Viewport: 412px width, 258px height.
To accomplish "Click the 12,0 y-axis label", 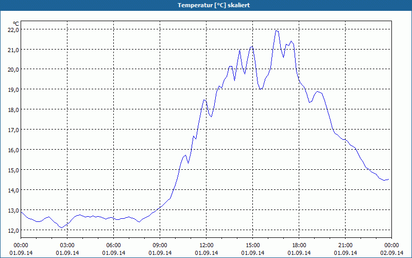I will 13,230.
